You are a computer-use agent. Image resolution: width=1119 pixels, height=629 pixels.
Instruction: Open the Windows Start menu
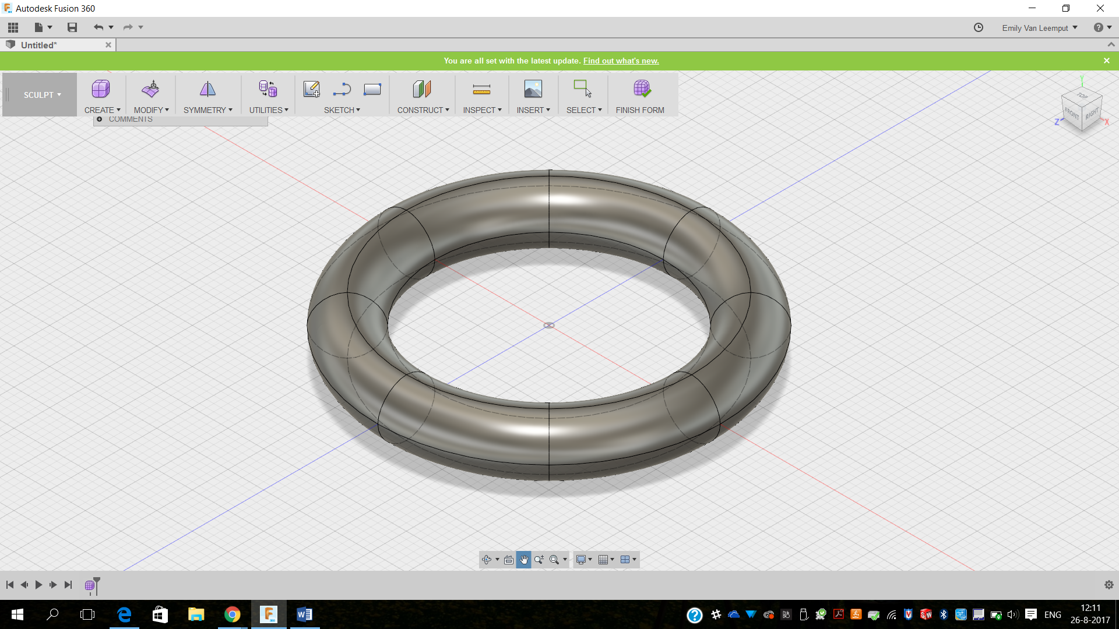(17, 614)
